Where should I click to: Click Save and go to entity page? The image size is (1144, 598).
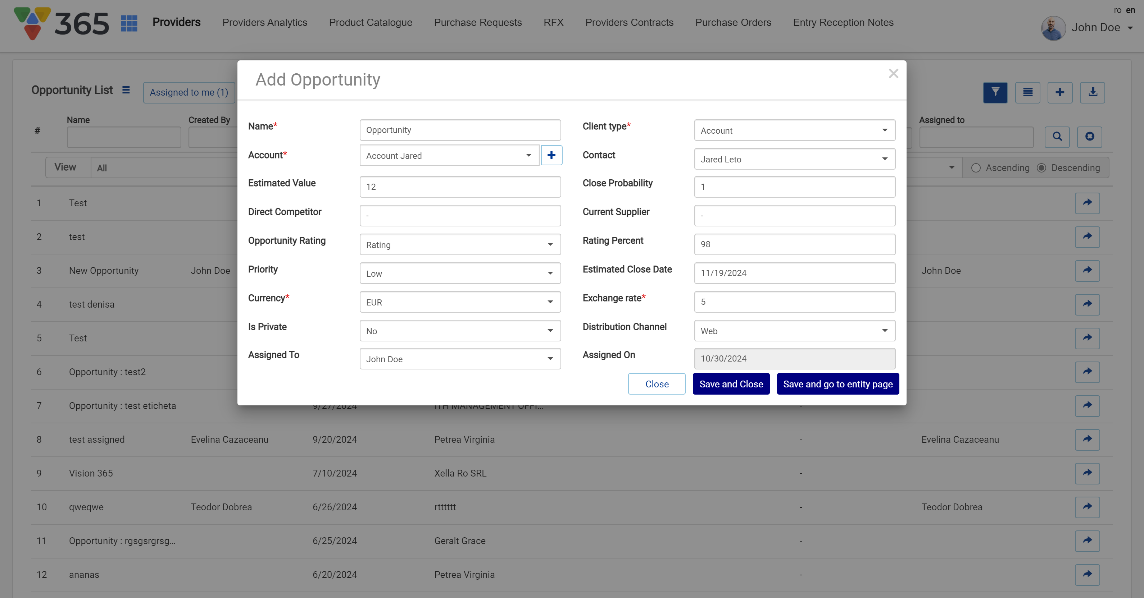tap(837, 384)
